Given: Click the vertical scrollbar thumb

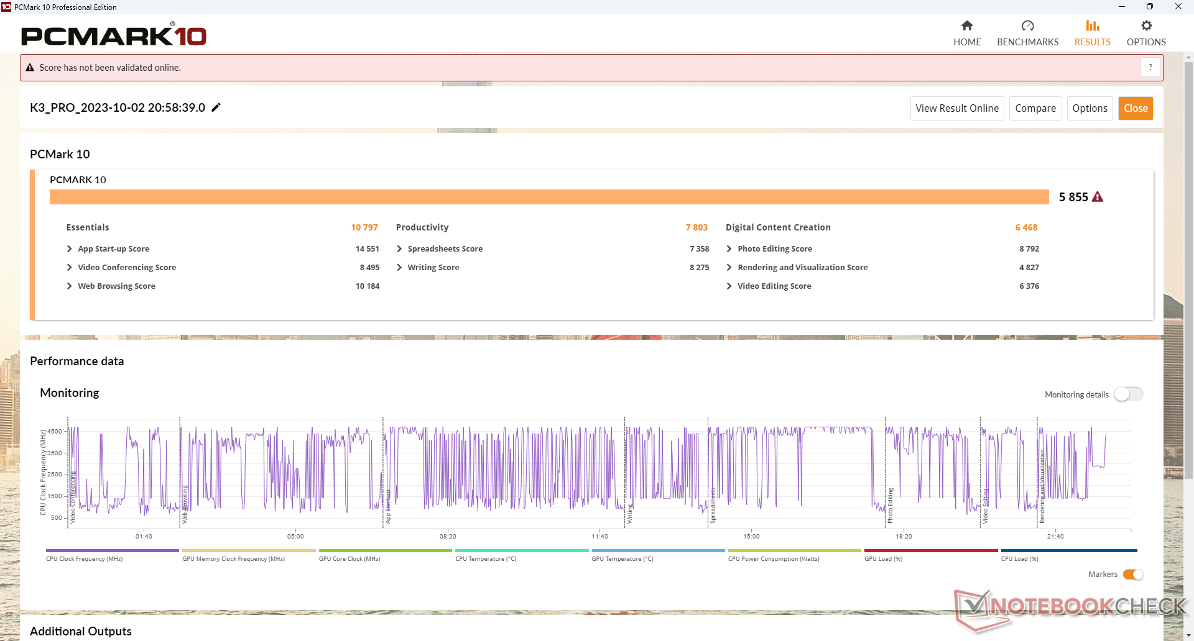Looking at the screenshot, I should (x=1188, y=270).
